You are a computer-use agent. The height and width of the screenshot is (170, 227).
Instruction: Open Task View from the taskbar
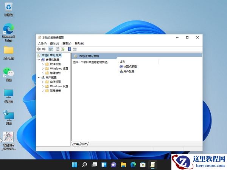(94, 165)
